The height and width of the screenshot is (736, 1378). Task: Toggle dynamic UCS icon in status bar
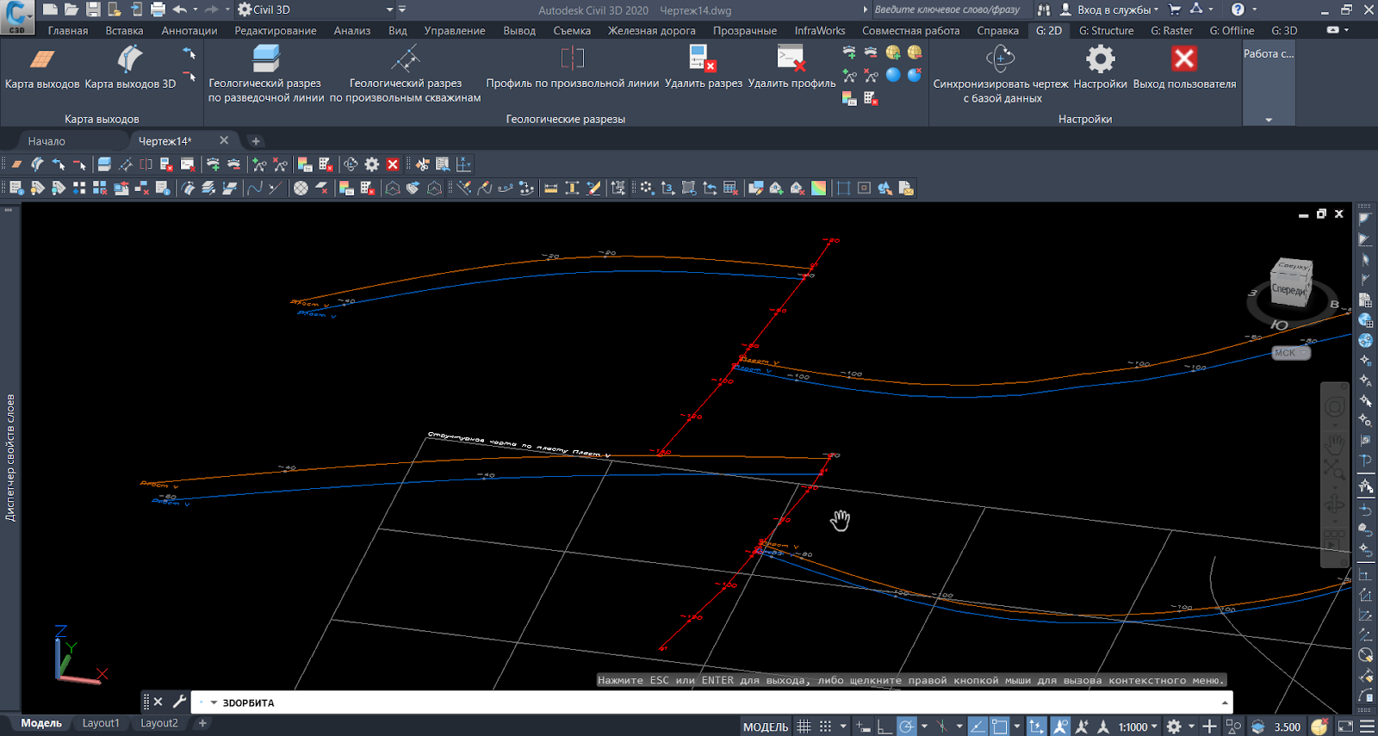coord(1036,727)
